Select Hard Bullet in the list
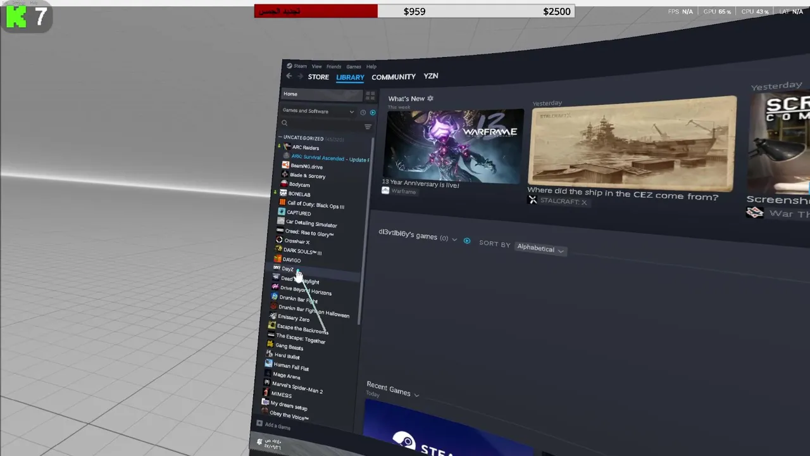 pos(287,356)
